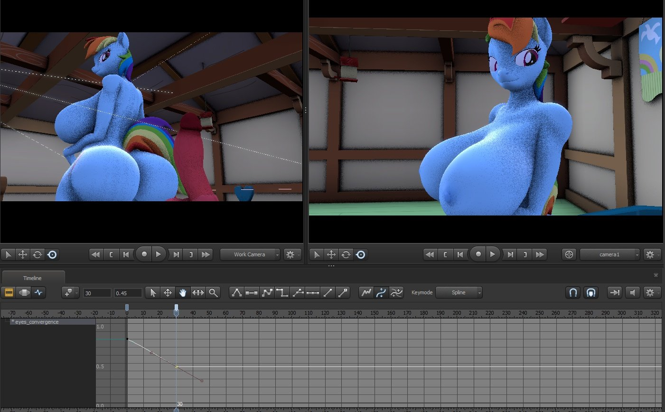Select the keyframe point at frame 30 on curve
The image size is (665, 412).
(177, 367)
